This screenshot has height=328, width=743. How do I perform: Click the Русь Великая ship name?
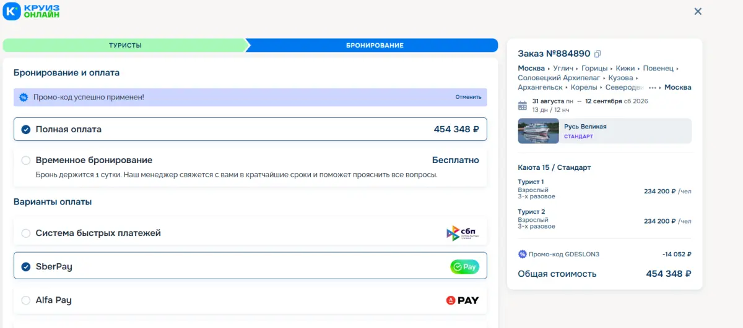[585, 127]
